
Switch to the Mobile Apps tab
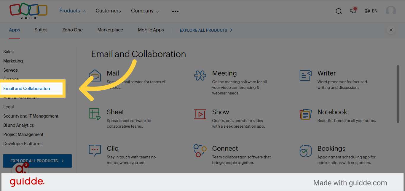(151, 30)
